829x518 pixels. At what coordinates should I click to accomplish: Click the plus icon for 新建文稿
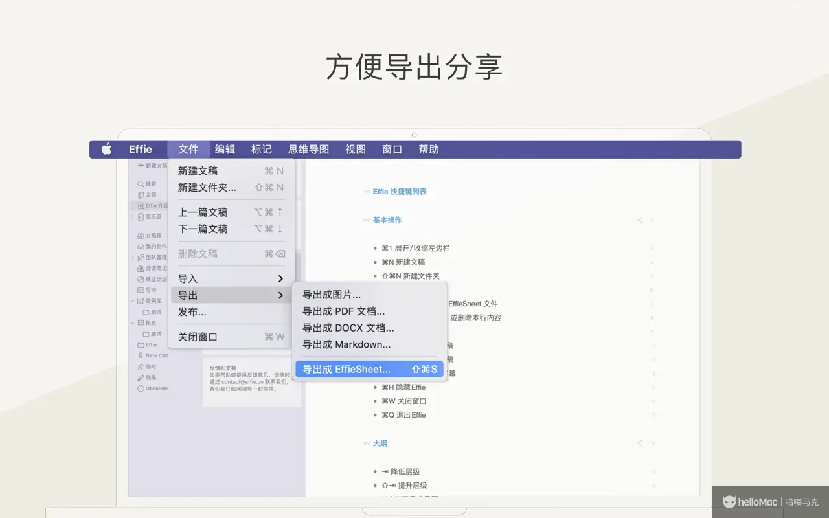141,166
